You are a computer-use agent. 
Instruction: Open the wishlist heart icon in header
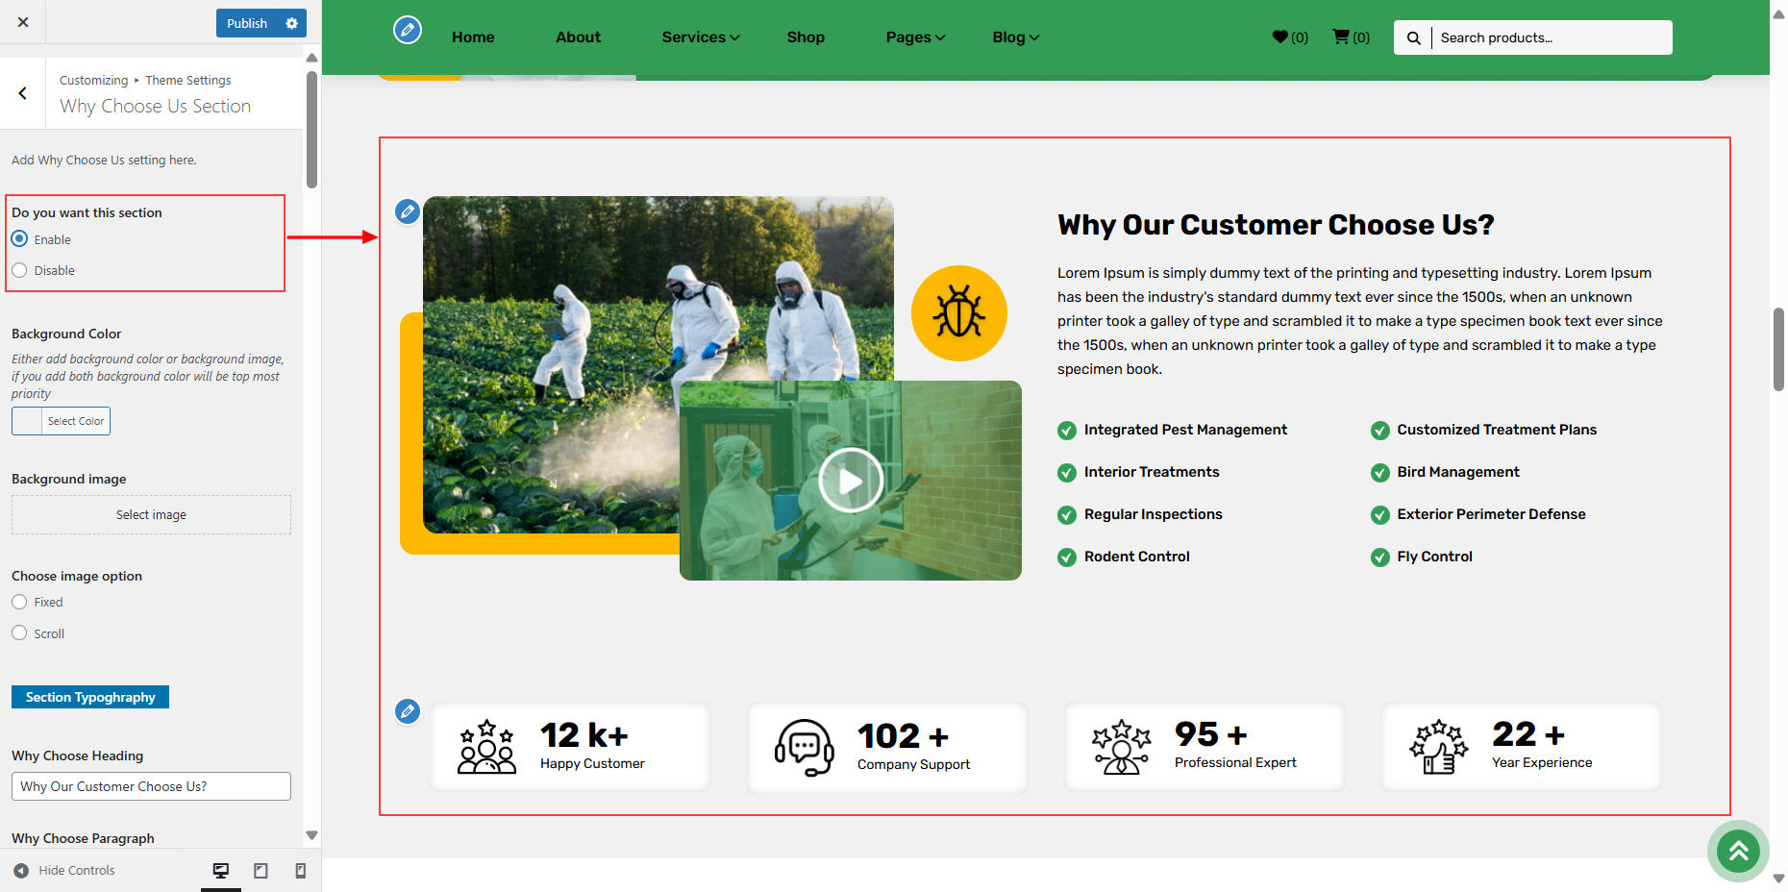1279,37
